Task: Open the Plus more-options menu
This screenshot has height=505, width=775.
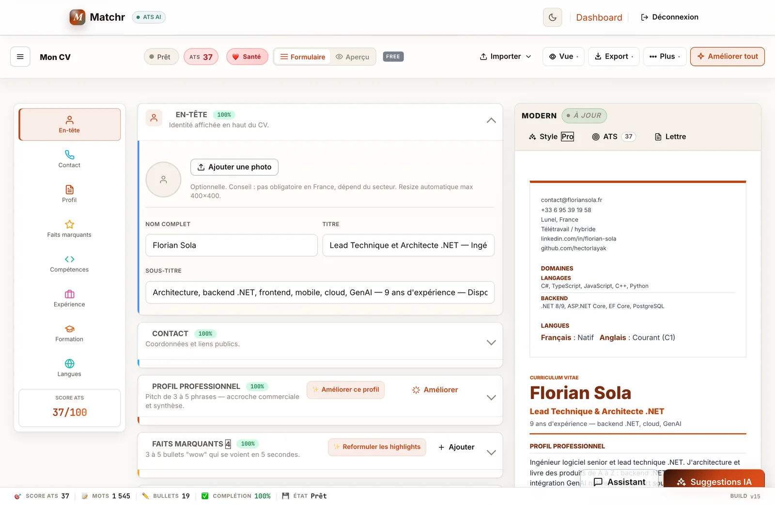Action: pos(665,57)
